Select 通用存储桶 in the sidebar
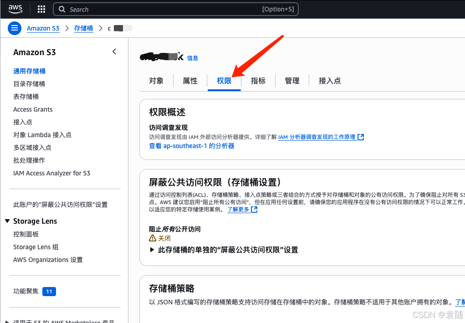This screenshot has width=465, height=323. tap(29, 71)
